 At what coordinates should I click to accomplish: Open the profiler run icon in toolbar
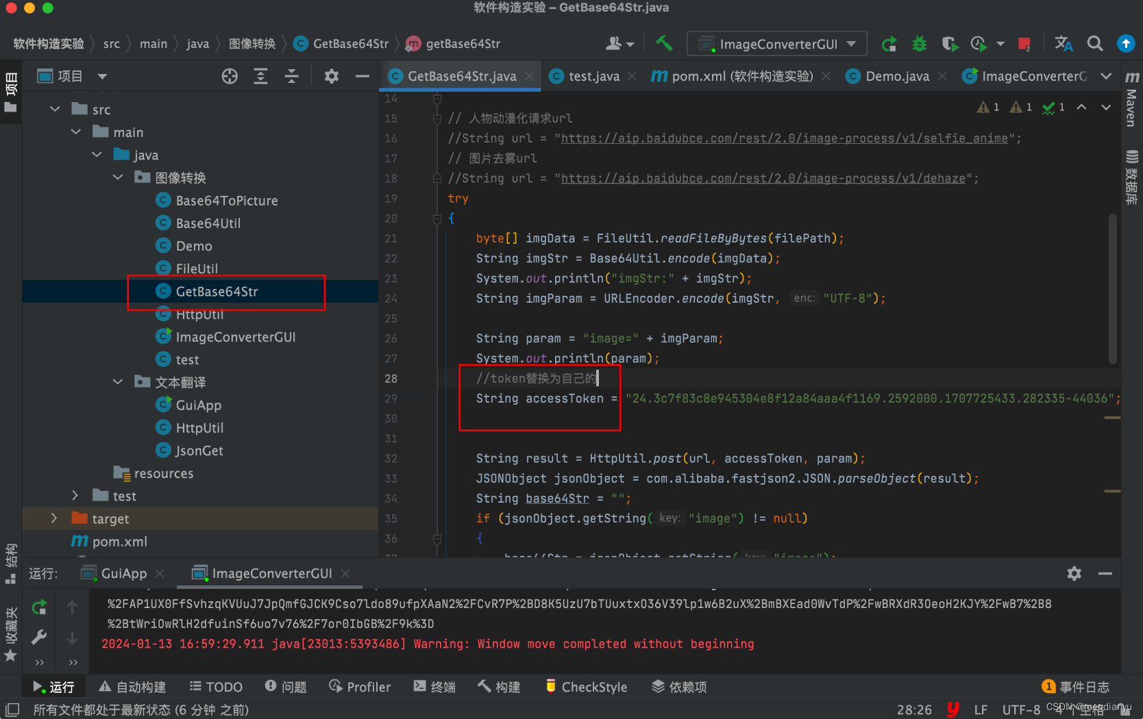pos(979,44)
